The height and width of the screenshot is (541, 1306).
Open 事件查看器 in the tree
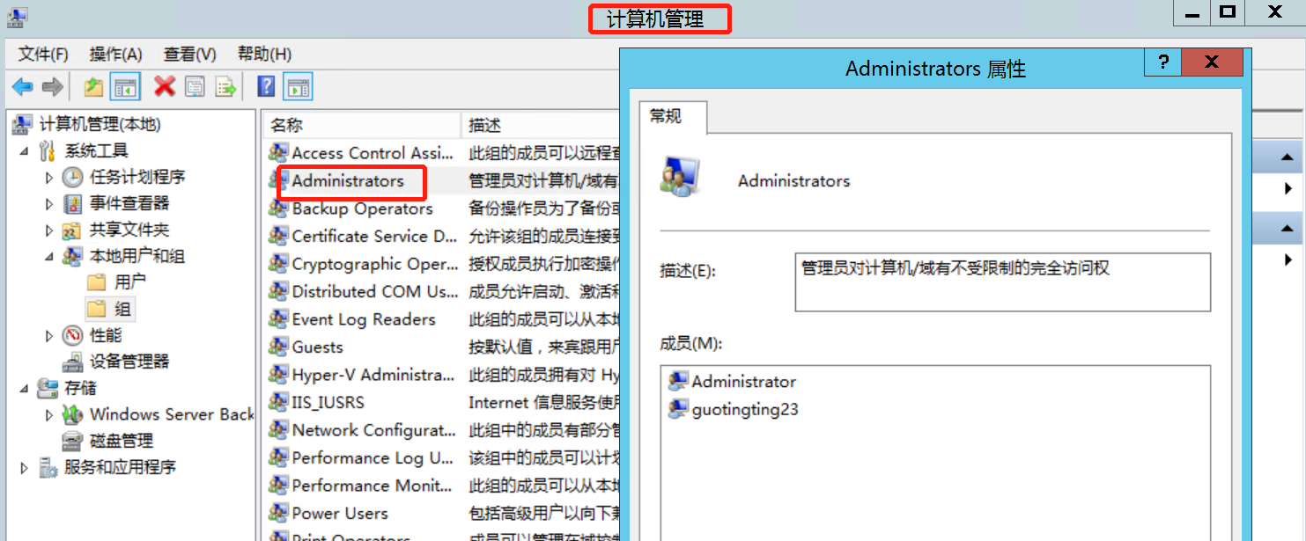(129, 203)
